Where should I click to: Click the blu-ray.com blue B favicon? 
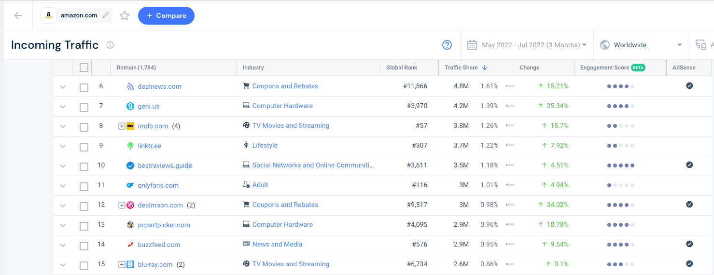coord(130,264)
